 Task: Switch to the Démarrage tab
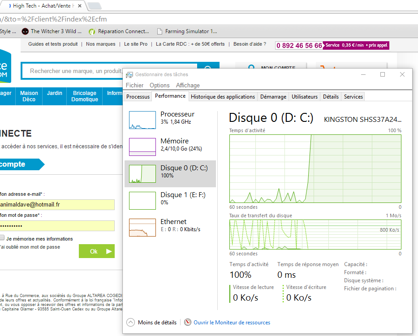pos(273,96)
